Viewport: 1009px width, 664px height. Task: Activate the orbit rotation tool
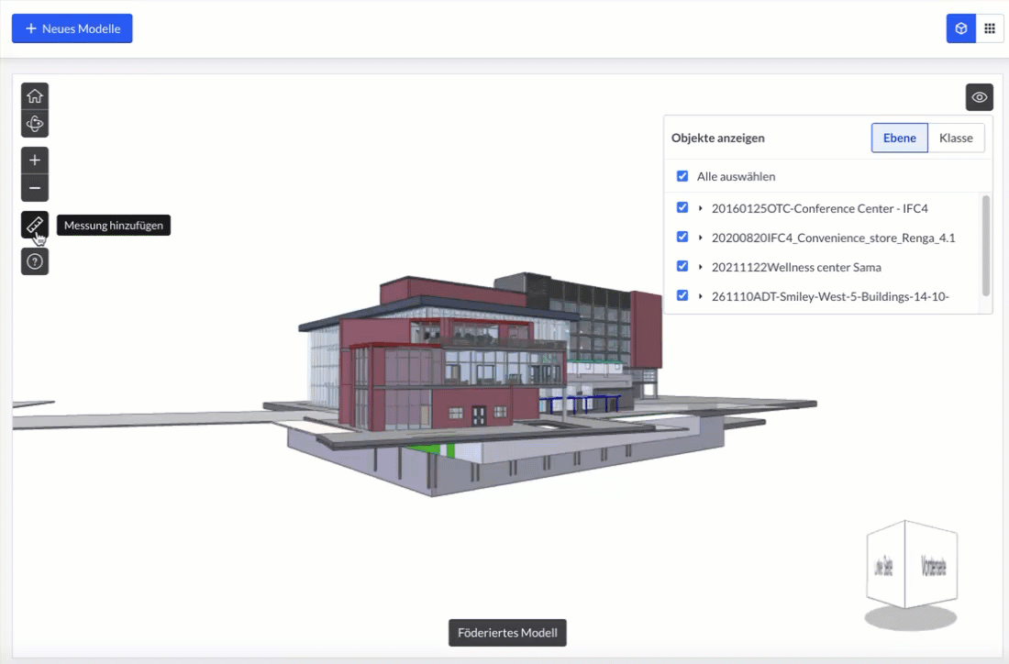35,124
